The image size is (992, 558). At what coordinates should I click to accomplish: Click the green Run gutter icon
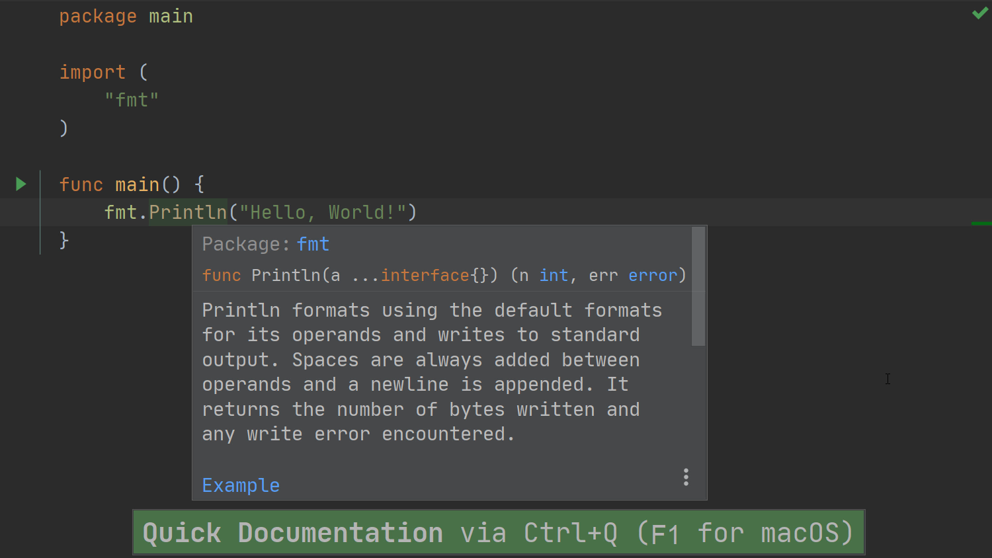point(21,184)
